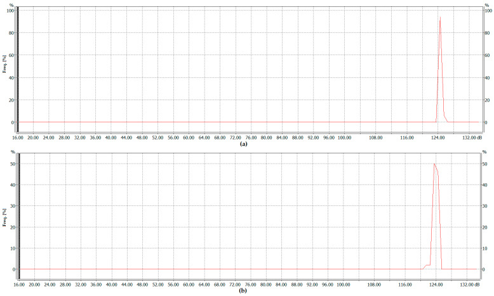
Task: Click right y-axis "10" in chart (b)
Action: pos(485,248)
